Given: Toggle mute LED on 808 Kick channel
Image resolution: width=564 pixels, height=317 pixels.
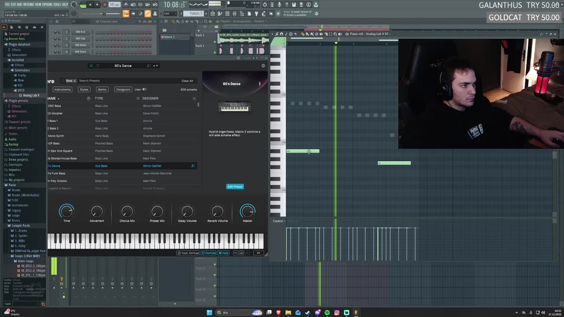Looking at the screenshot, I should coord(52,32).
